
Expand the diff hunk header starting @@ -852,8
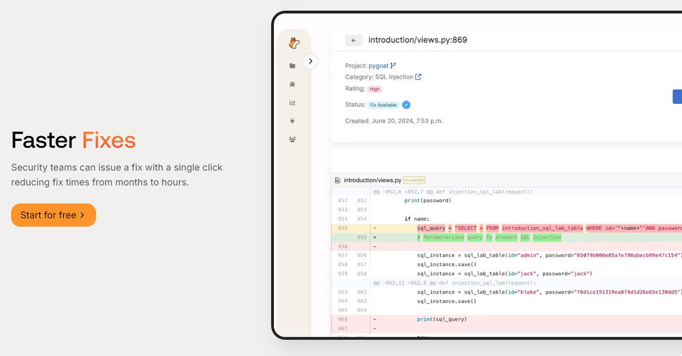pos(452,192)
